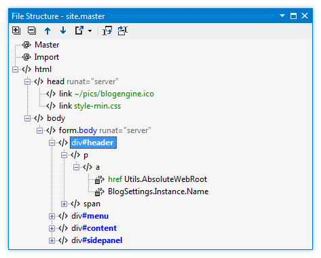Select the div#sidepanel tree node

(97, 240)
